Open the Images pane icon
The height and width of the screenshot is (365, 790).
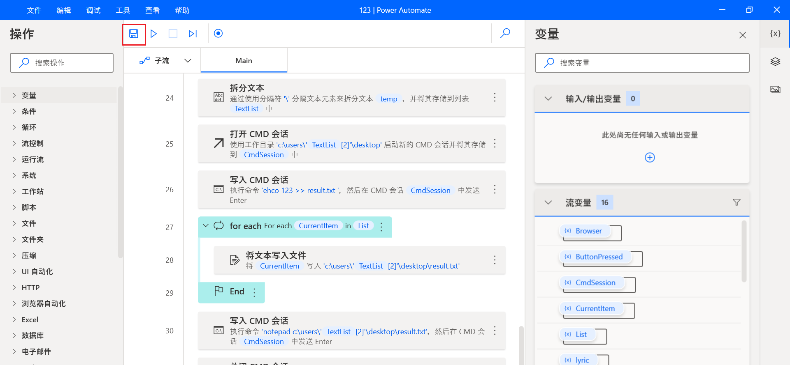[x=775, y=90]
